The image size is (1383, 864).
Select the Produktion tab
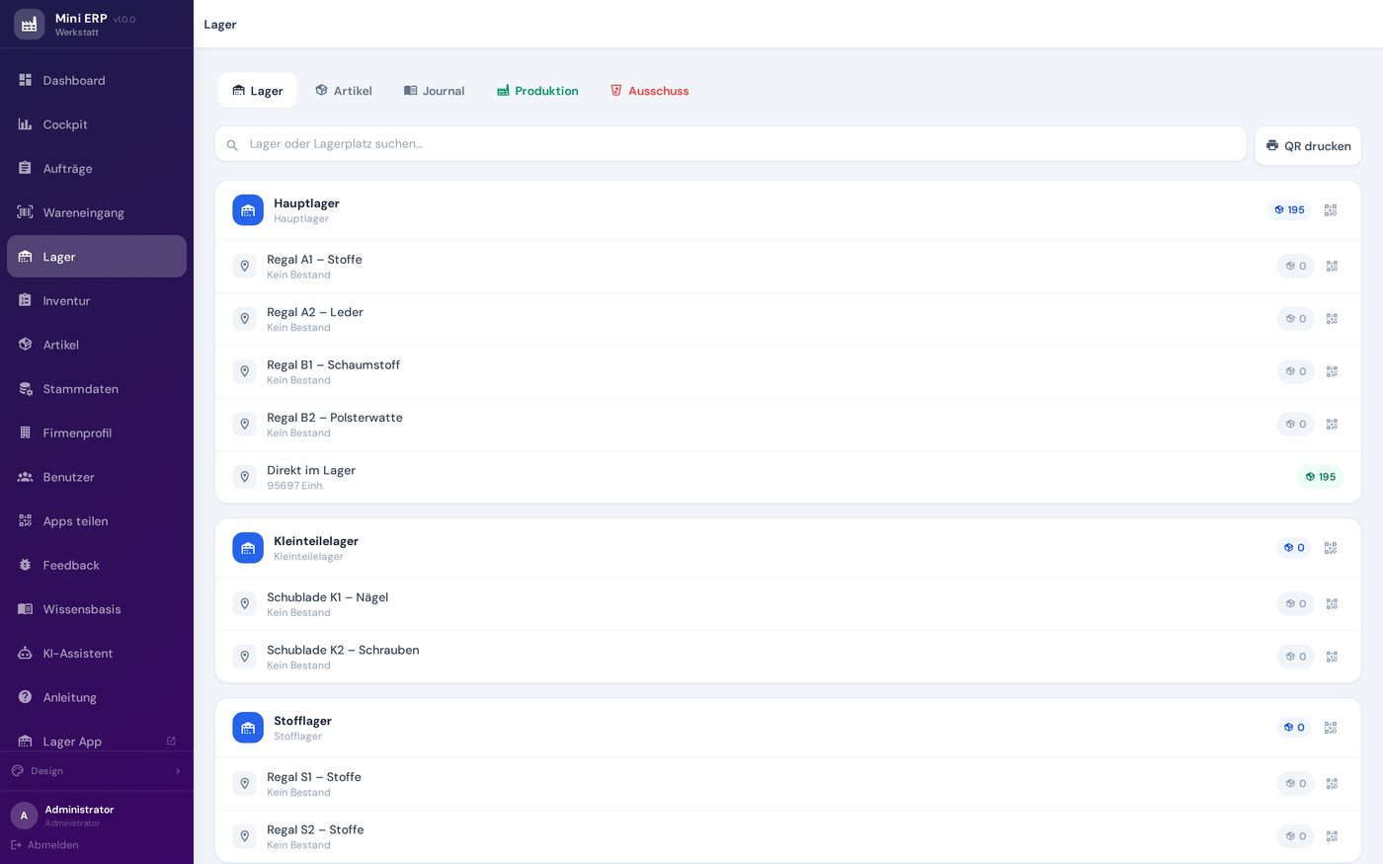tap(537, 91)
